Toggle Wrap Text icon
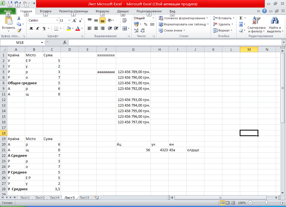This screenshot has height=207, width=286. [125, 20]
